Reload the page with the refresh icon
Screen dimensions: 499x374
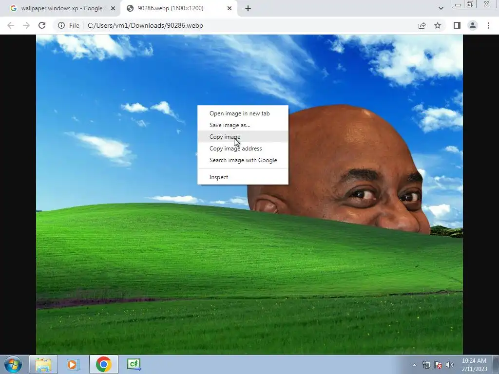coord(42,25)
